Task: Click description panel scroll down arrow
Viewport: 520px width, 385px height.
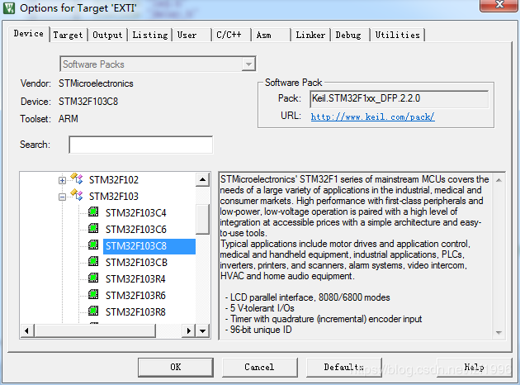Action: click(499, 332)
